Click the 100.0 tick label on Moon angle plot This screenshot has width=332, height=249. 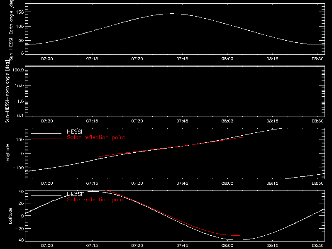tap(18, 70)
